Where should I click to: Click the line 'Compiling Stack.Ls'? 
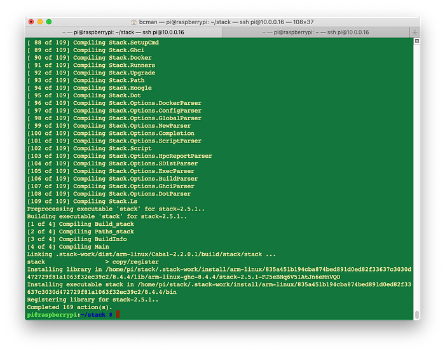click(82, 202)
